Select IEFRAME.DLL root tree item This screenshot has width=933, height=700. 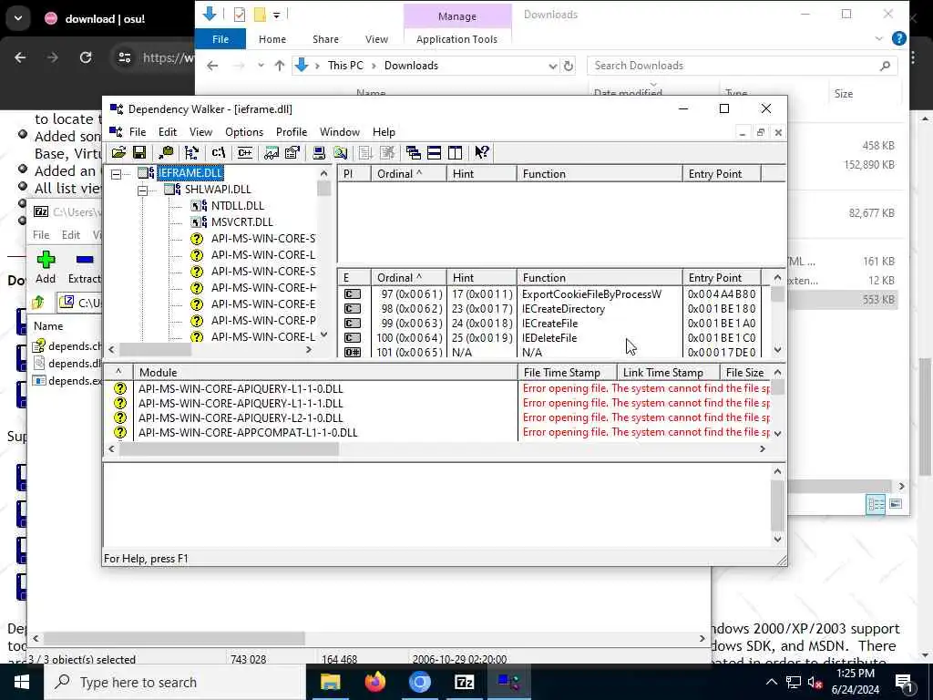(x=190, y=172)
